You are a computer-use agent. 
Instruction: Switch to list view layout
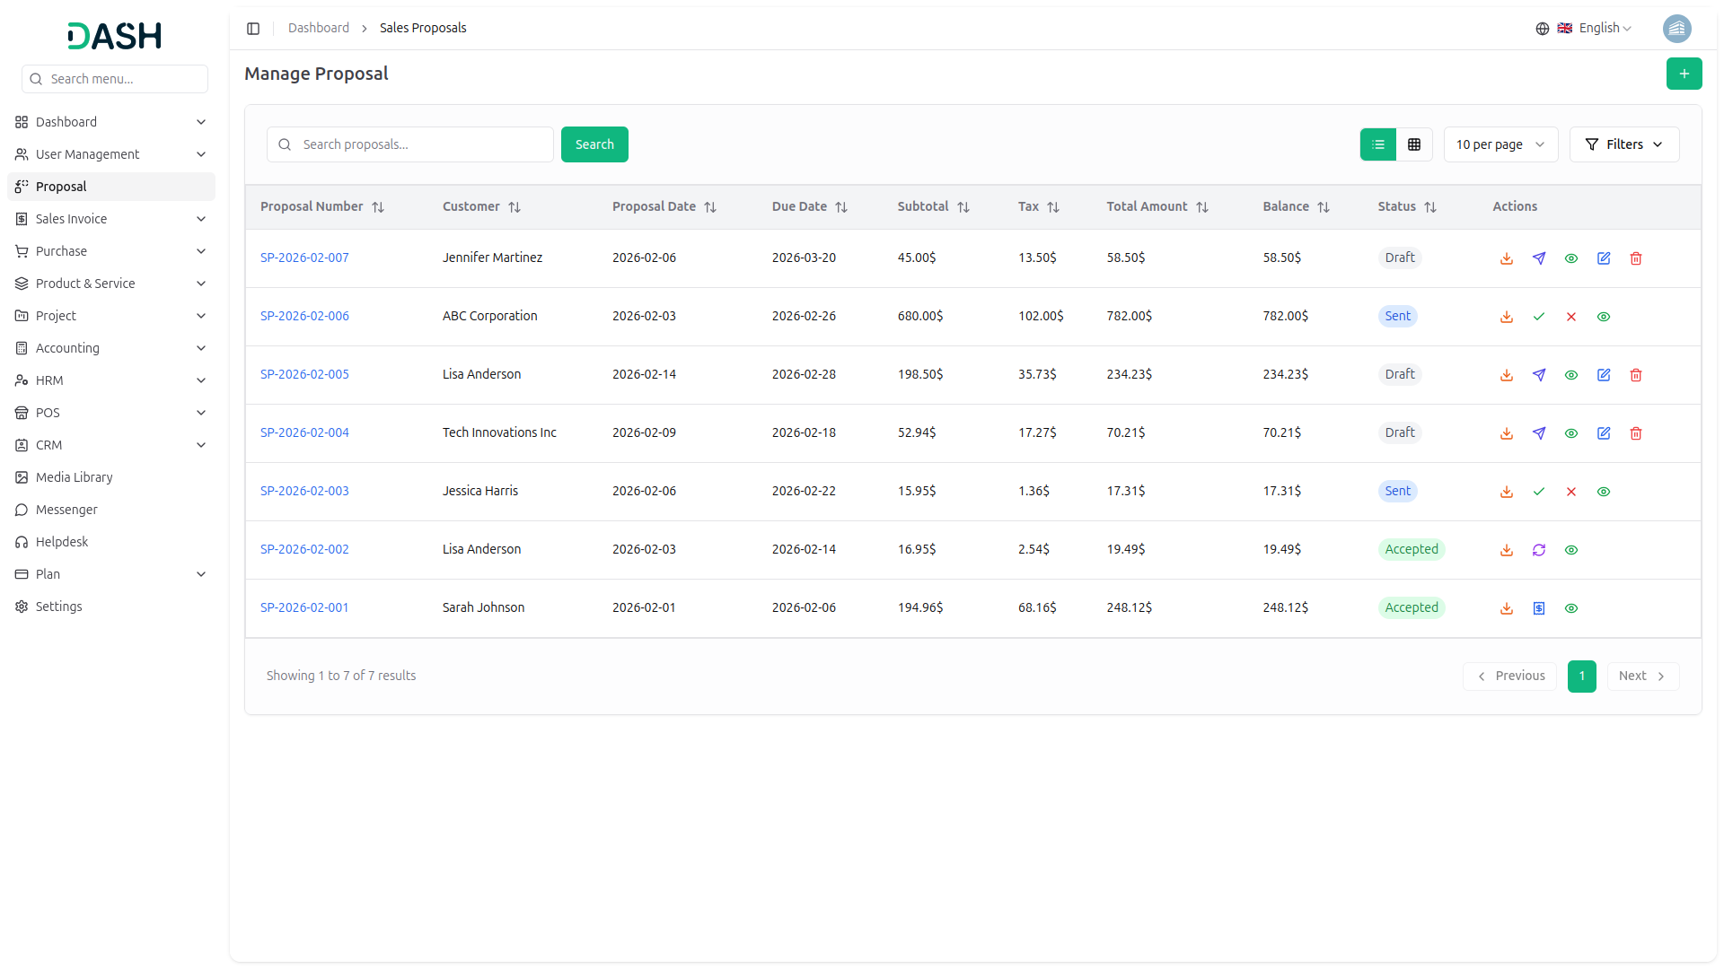pyautogui.click(x=1378, y=144)
